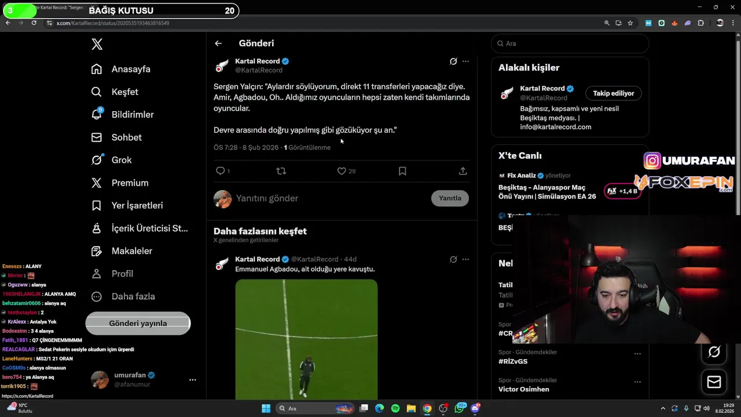Click the Ara search field on X
This screenshot has width=741, height=417.
point(570,43)
